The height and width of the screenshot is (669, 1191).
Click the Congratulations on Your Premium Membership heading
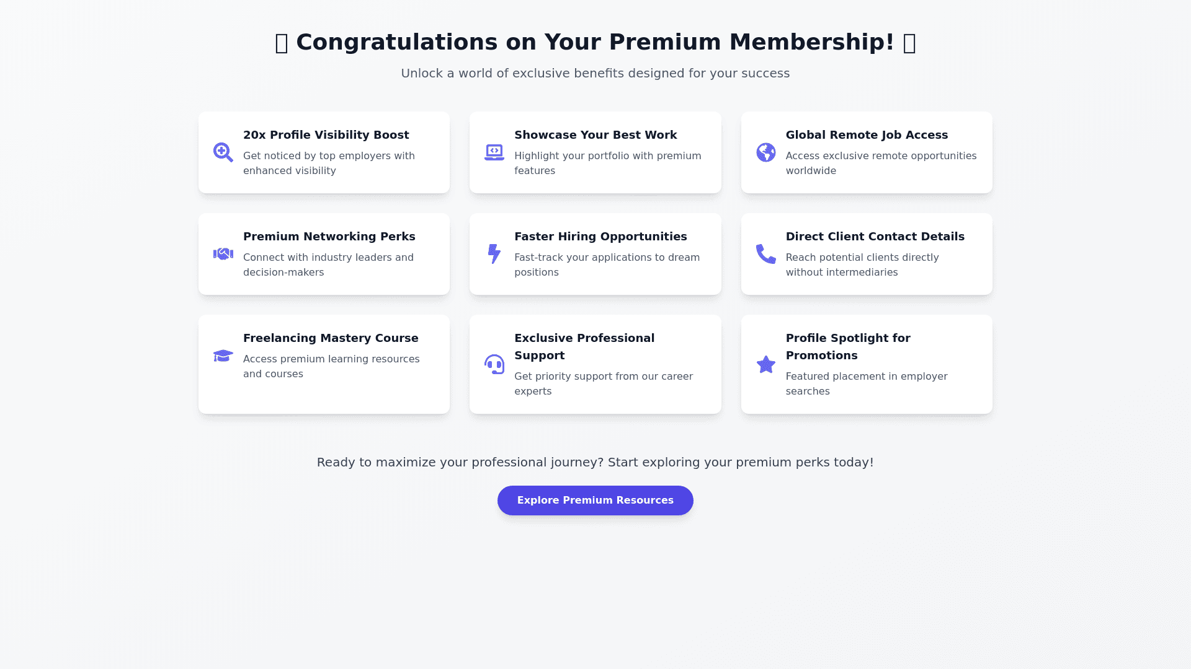tap(595, 42)
